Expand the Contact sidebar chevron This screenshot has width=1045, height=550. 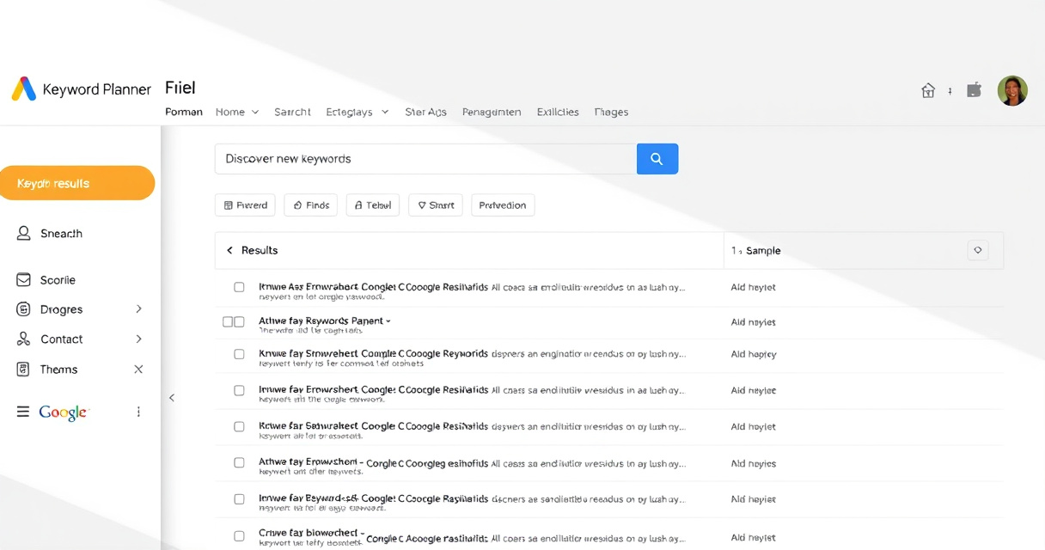[x=138, y=339]
